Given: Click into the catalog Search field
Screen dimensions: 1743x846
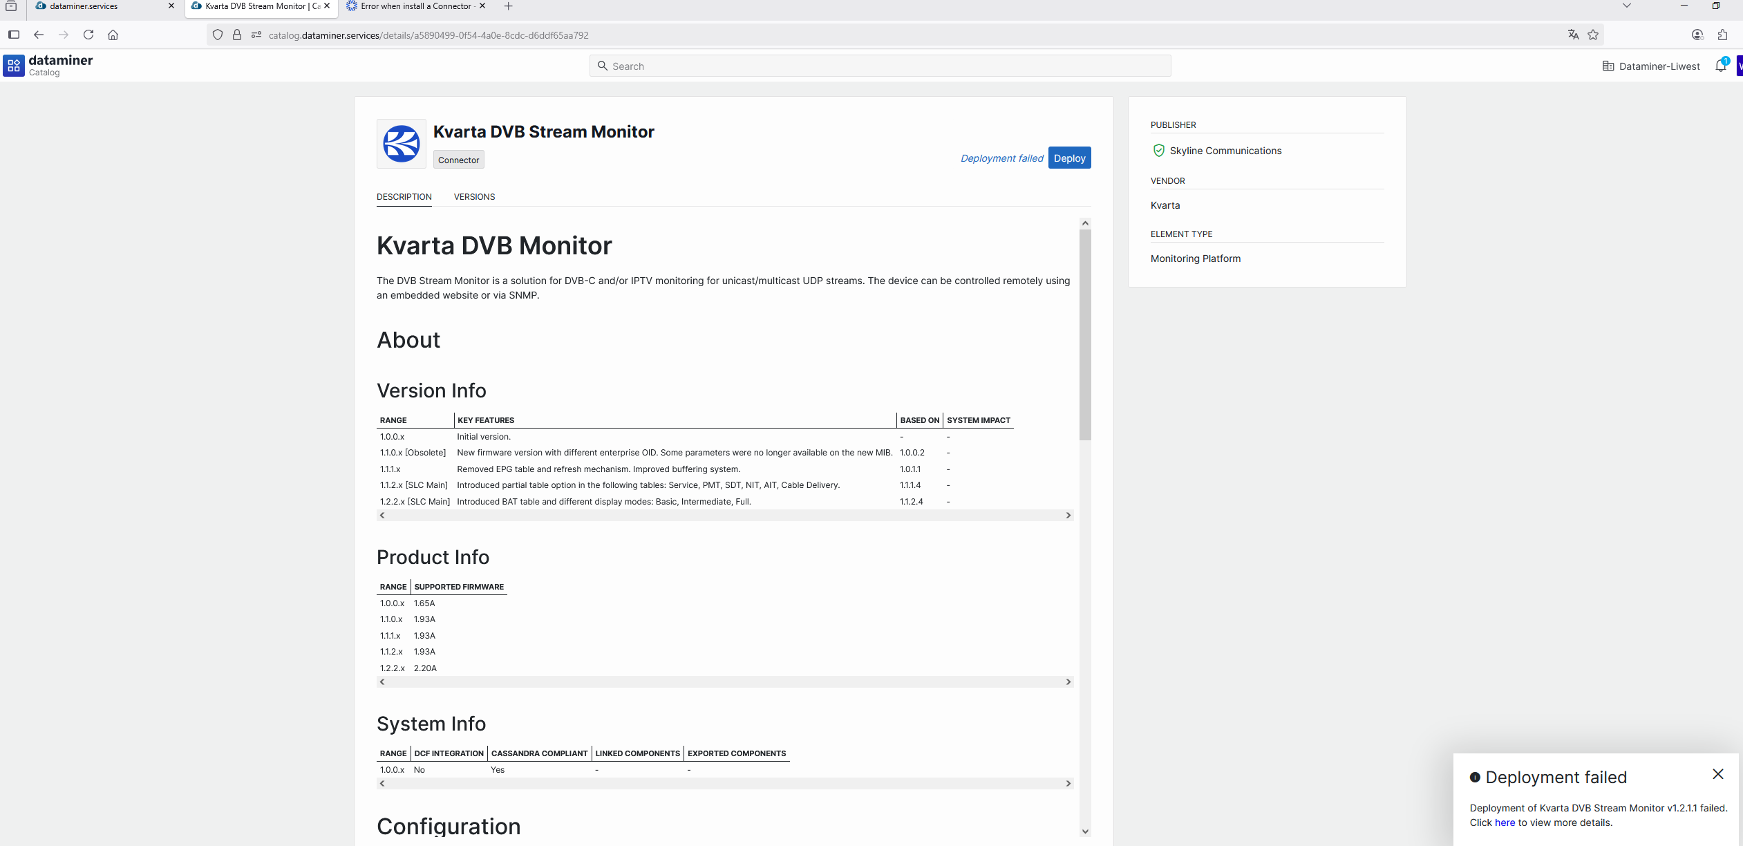Looking at the screenshot, I should [880, 66].
